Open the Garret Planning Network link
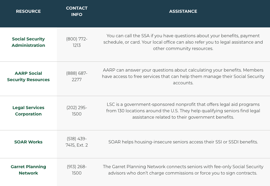The height and width of the screenshot is (186, 270). pos(28,170)
